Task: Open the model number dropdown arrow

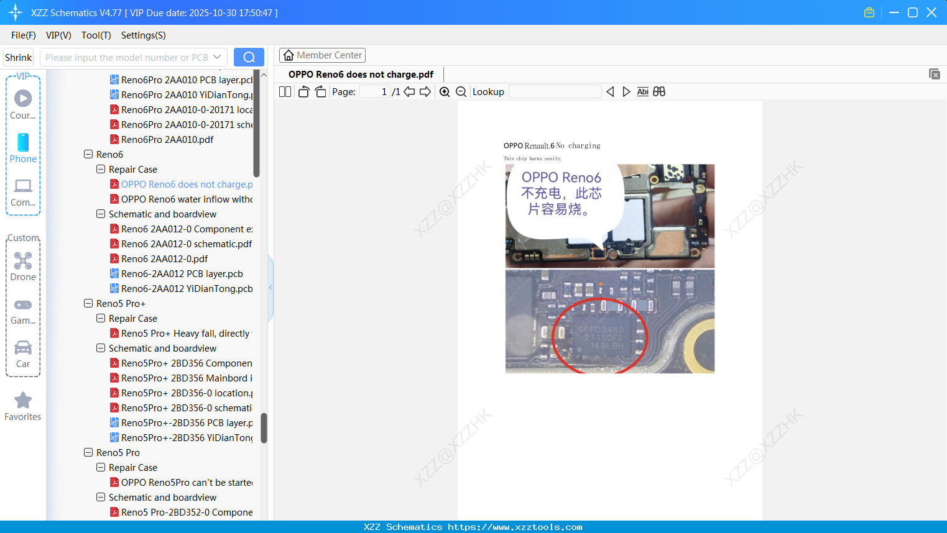Action: point(217,57)
